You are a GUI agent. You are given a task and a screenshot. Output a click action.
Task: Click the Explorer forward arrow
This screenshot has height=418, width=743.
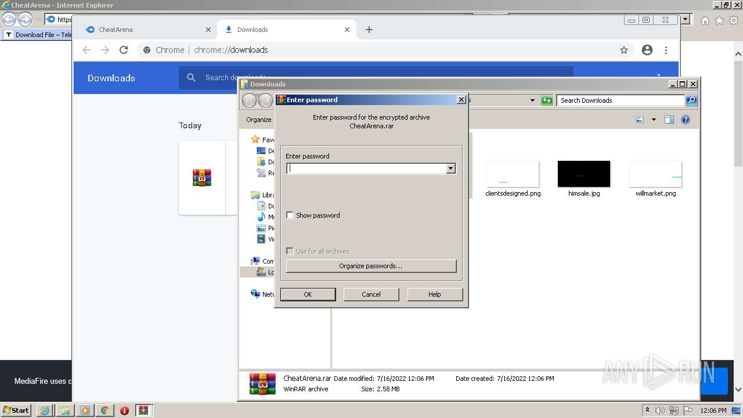(x=265, y=100)
